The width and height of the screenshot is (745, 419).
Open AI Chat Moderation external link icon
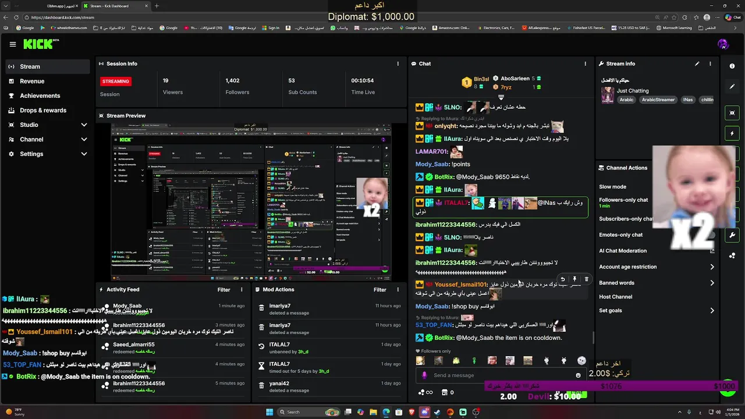712,251
